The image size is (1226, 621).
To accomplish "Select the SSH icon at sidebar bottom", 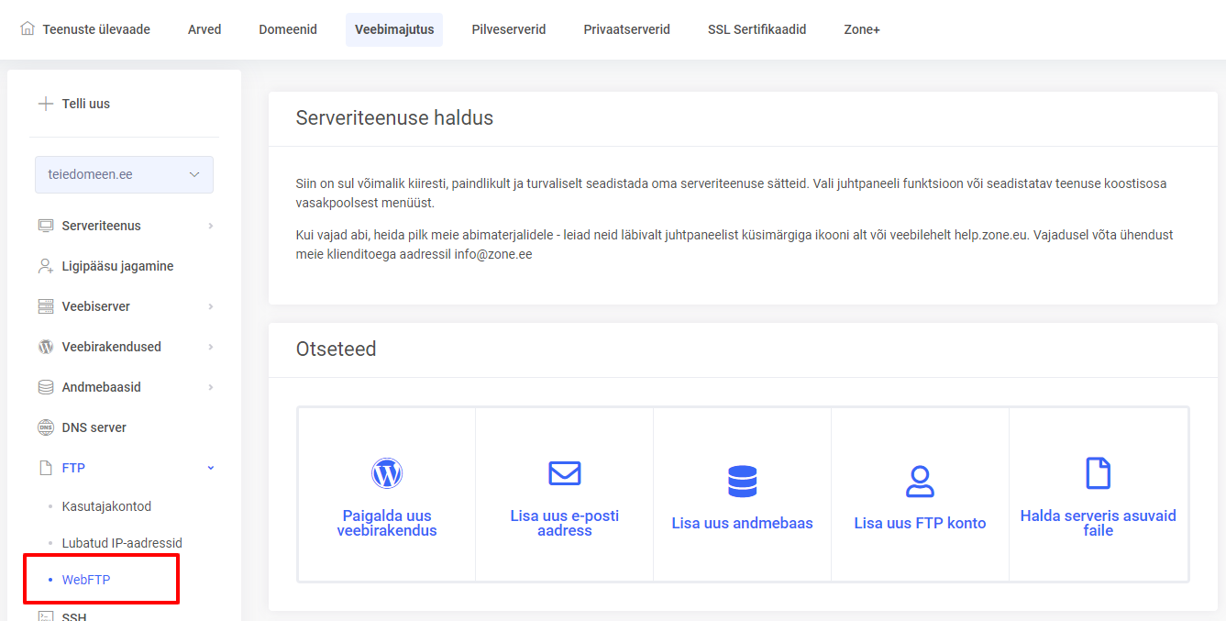I will 47,615.
